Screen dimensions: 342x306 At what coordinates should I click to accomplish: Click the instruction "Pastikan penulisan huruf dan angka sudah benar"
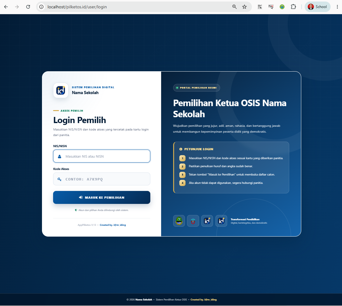click(221, 166)
